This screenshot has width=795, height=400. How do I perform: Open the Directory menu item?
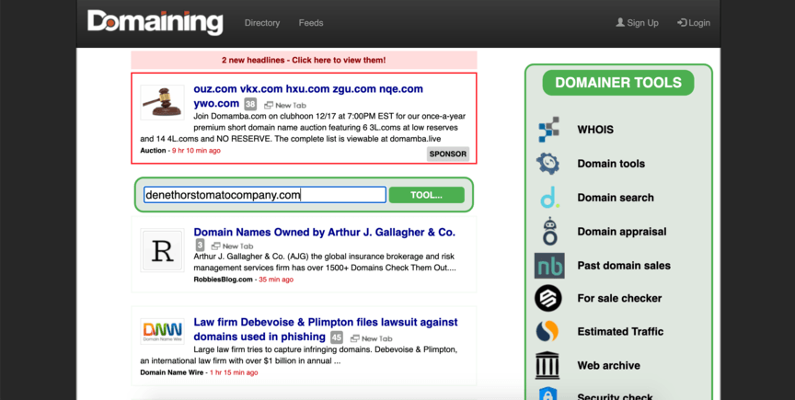click(262, 23)
